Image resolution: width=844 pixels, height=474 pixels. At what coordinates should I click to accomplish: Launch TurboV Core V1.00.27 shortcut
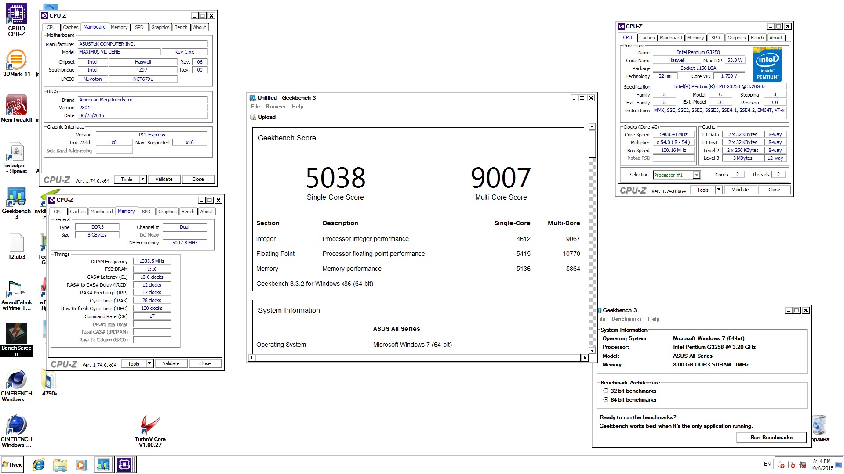click(x=150, y=431)
